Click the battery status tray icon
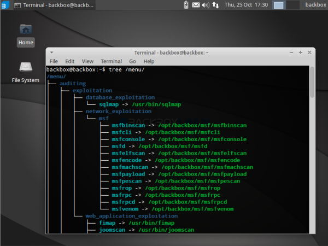 point(186,5)
